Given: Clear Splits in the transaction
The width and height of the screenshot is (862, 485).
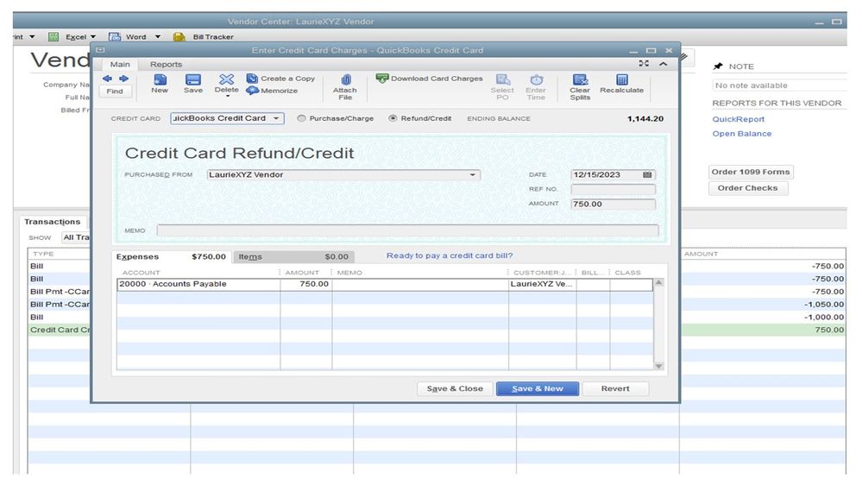Looking at the screenshot, I should (x=580, y=87).
